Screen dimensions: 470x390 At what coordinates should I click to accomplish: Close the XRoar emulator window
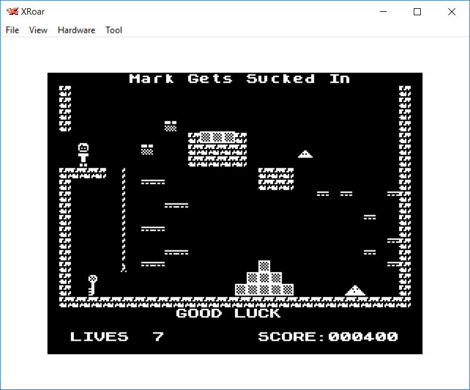tap(451, 12)
